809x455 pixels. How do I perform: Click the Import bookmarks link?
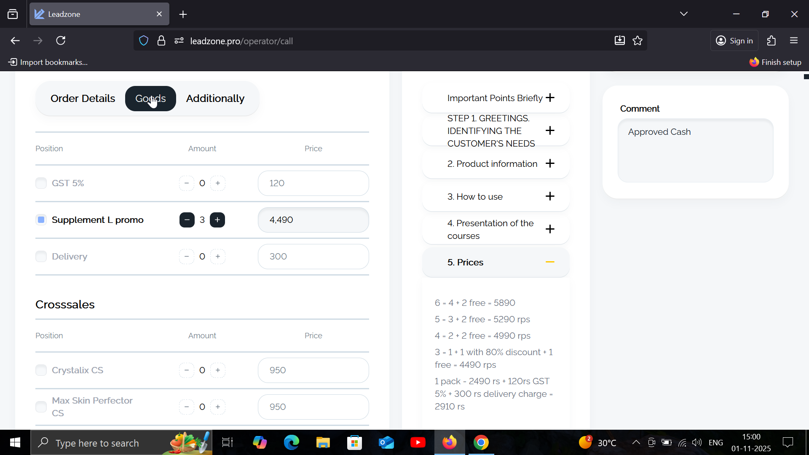48,62
